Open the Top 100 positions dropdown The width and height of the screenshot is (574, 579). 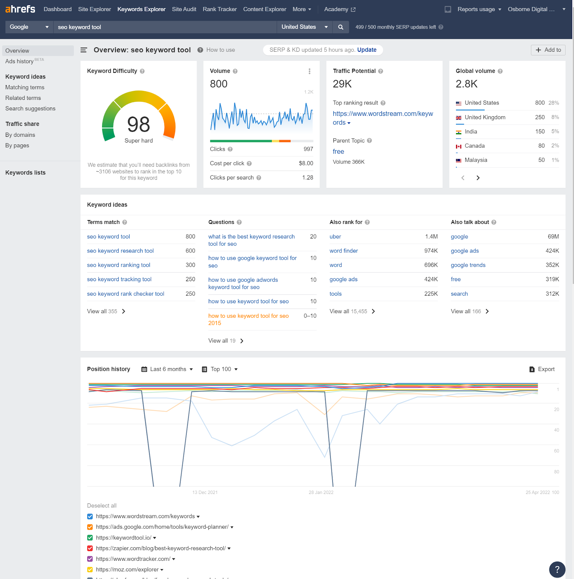click(220, 369)
